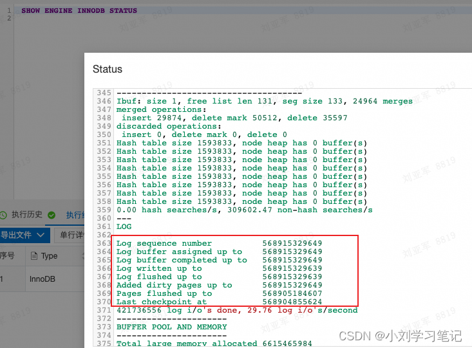Click the 'log i/o's done' line 371
Image resolution: width=472 pixels, height=348 pixels.
coord(237,310)
